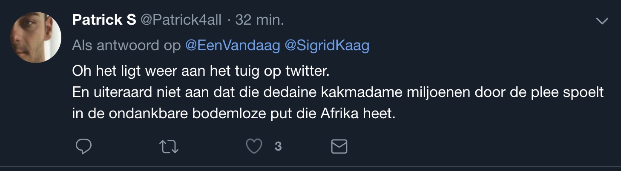This screenshot has height=171, width=621.
Task: Open the tweet's 32 min. timestamp link
Action: [259, 20]
